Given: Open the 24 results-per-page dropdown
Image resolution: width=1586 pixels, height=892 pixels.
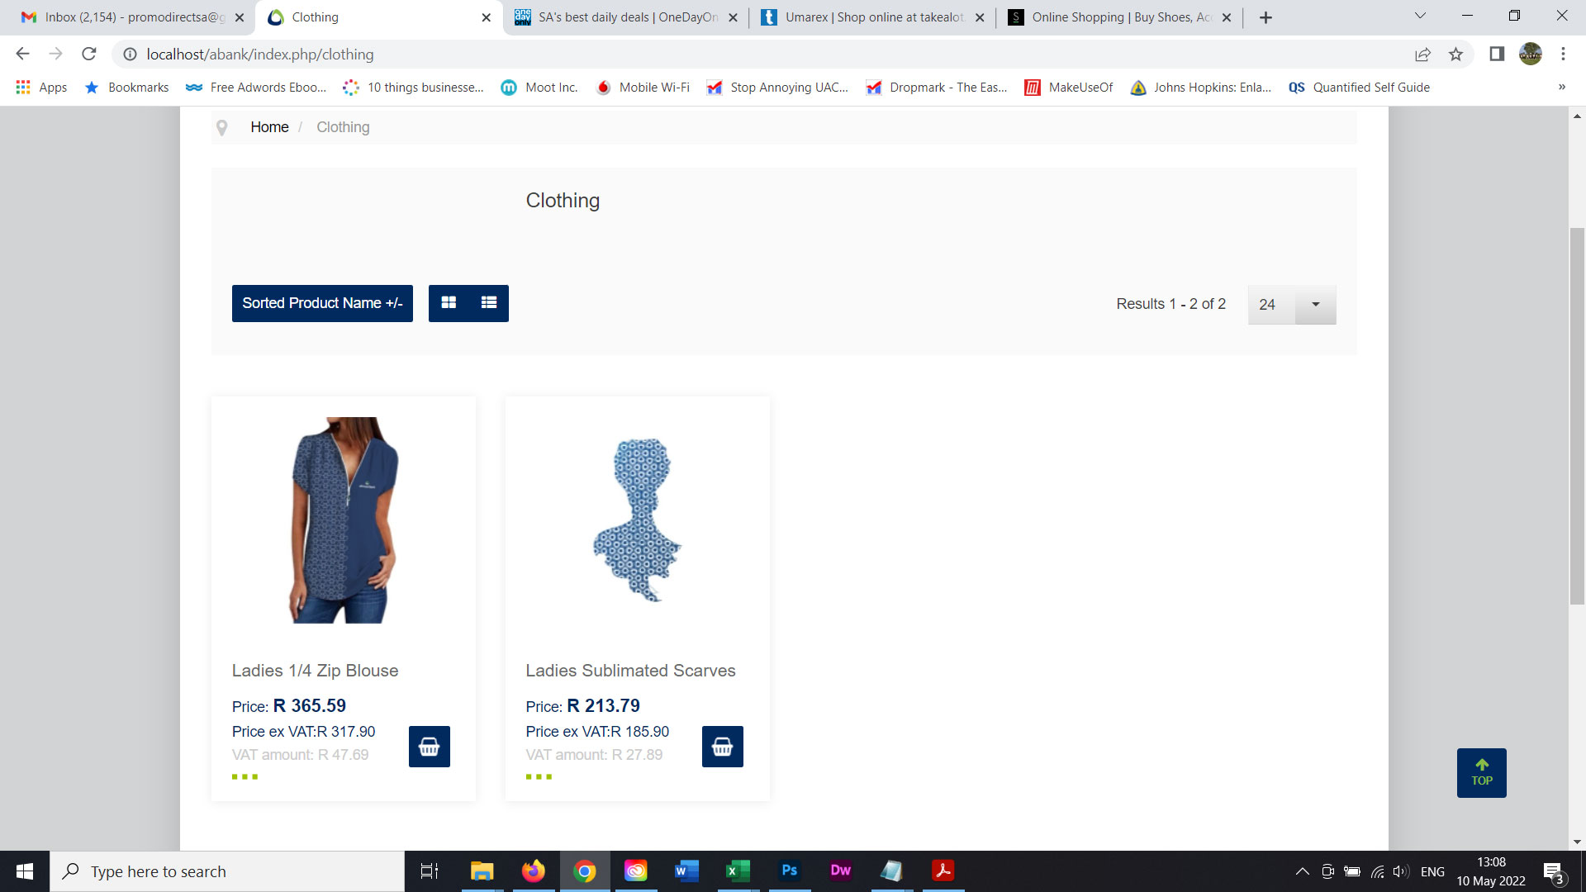Looking at the screenshot, I should click(x=1291, y=305).
